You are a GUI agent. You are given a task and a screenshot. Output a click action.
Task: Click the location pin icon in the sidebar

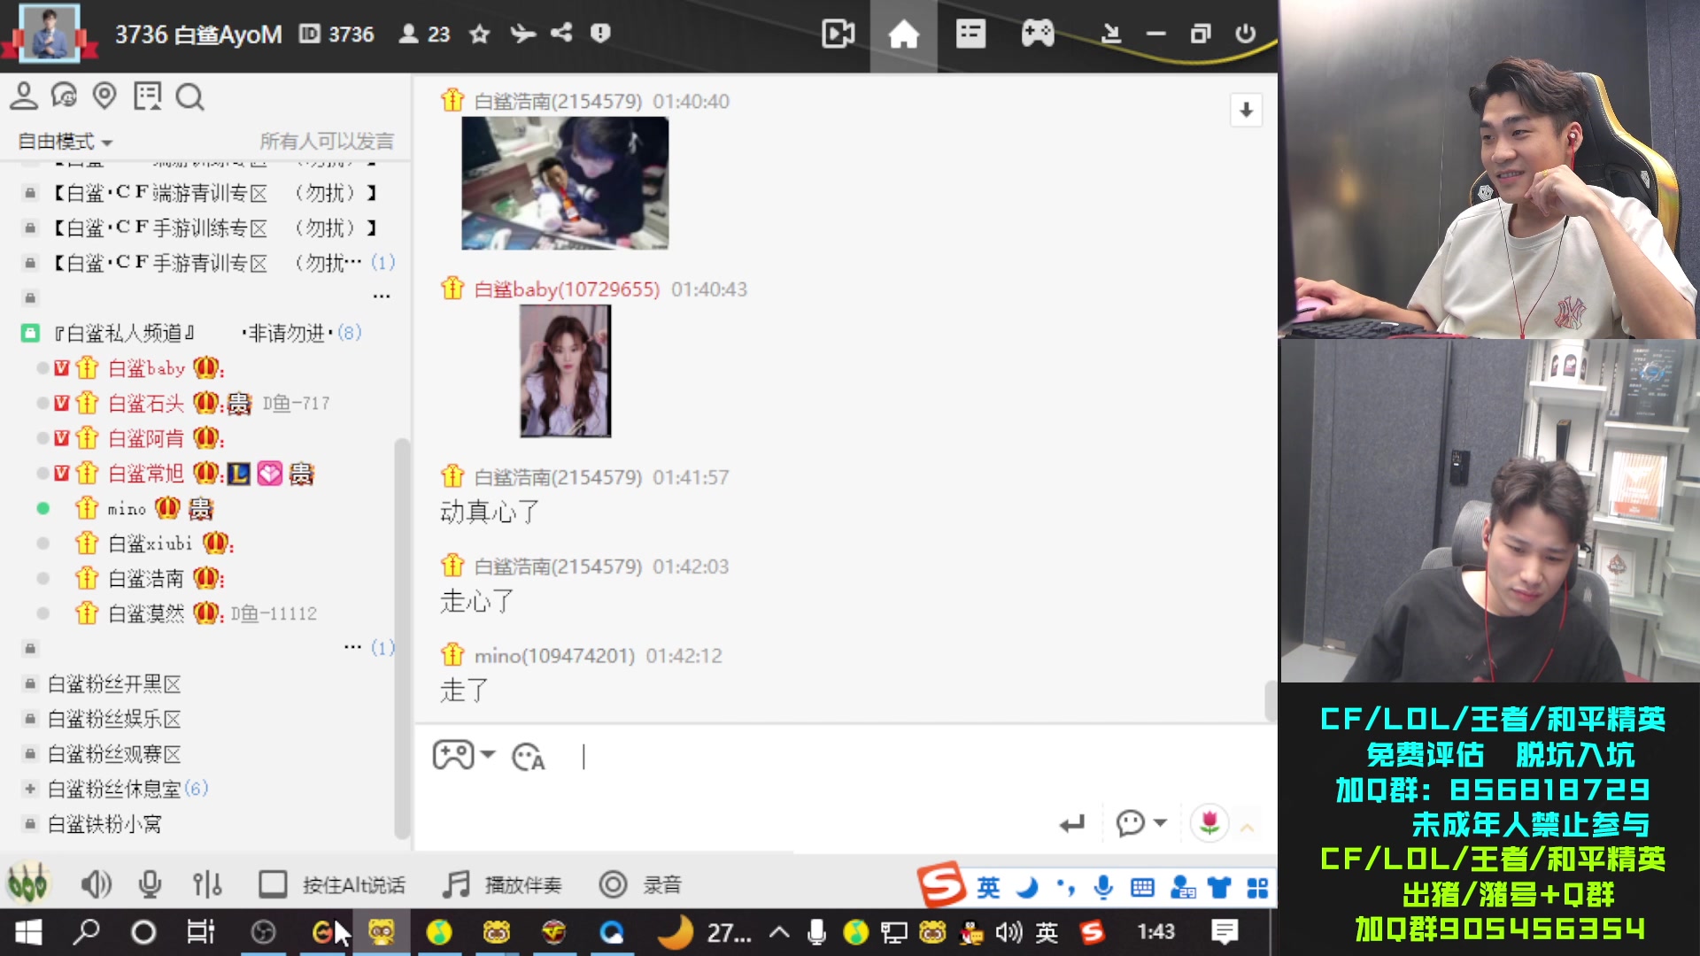104,96
